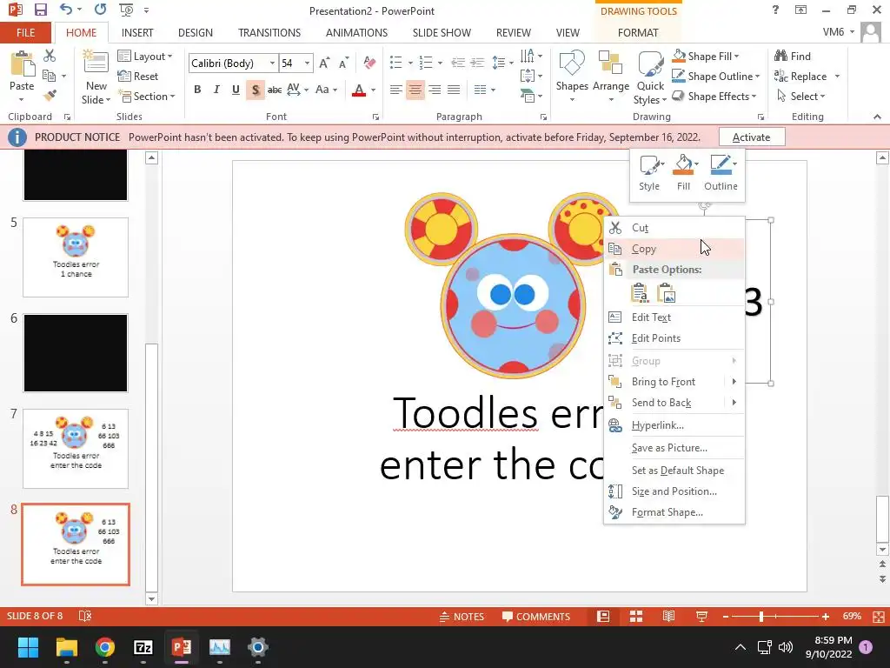890x668 pixels.
Task: Click the Arrange icon in Drawing group
Action: [611, 63]
